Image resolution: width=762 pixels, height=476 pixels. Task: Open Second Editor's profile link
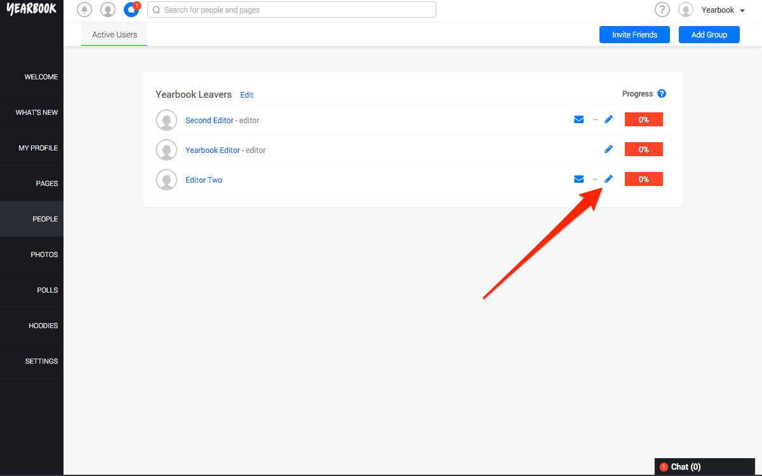coord(210,121)
